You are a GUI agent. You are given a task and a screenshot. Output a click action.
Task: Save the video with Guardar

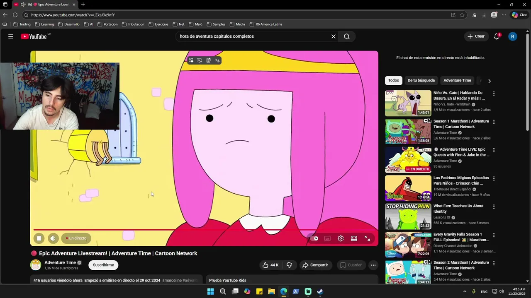click(x=351, y=265)
